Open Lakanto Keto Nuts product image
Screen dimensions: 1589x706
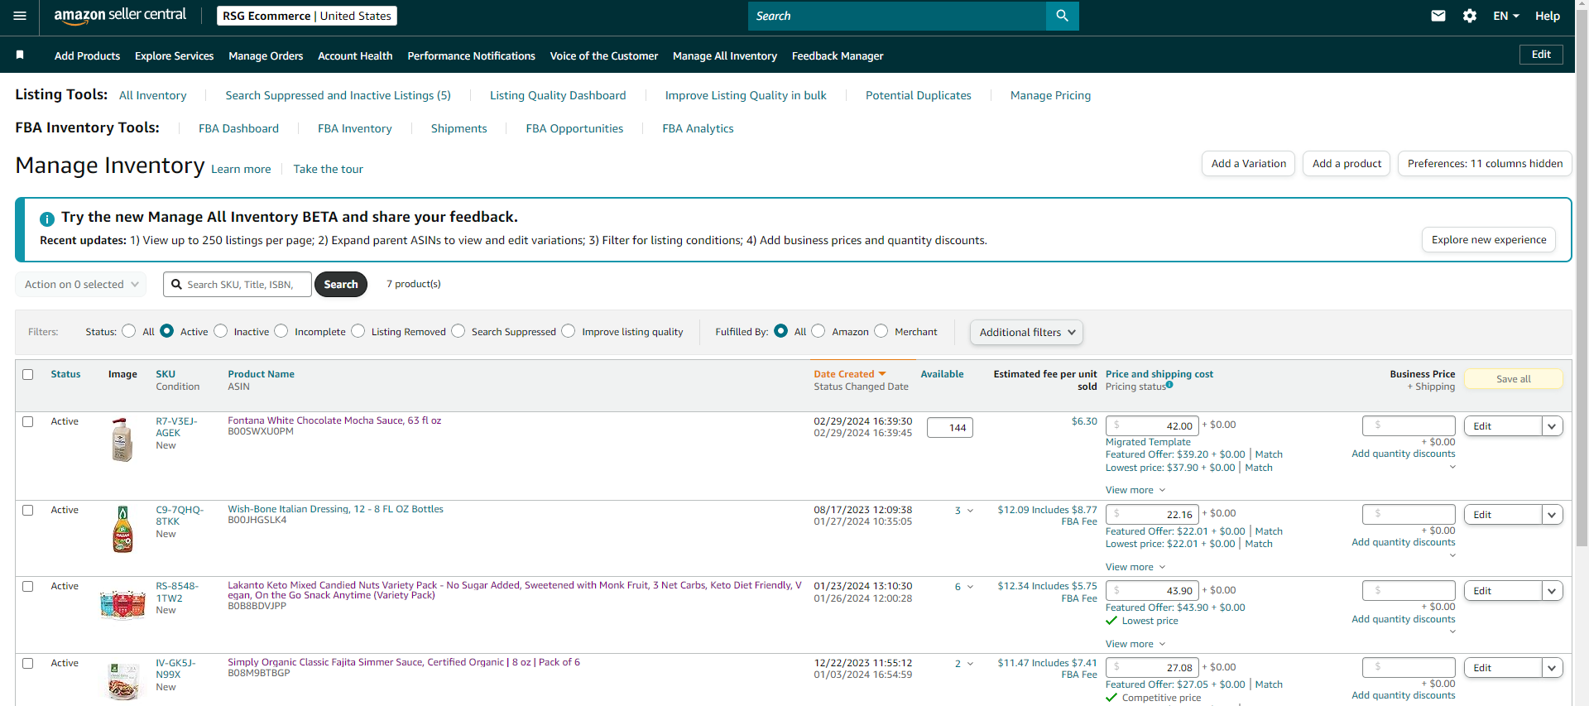click(122, 604)
